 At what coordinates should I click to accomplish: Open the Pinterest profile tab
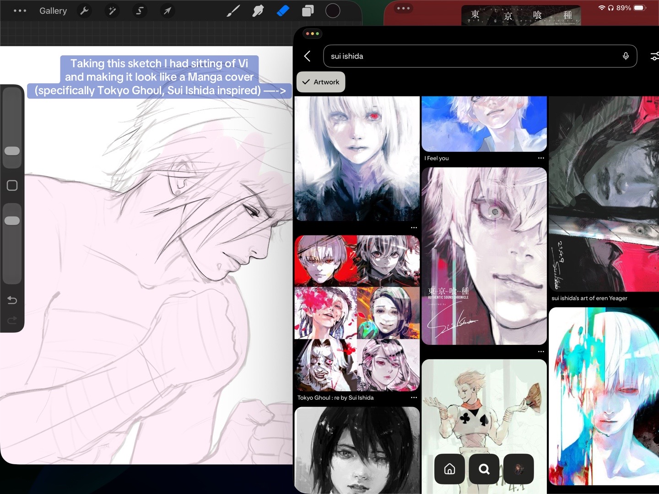pyautogui.click(x=519, y=469)
